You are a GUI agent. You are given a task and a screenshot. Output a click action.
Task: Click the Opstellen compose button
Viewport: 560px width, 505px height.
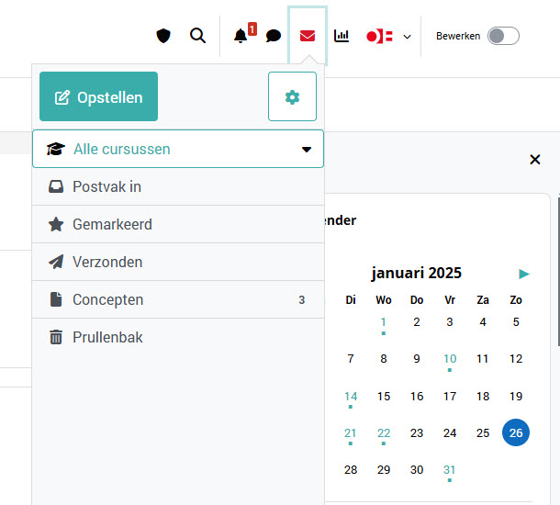click(x=98, y=96)
